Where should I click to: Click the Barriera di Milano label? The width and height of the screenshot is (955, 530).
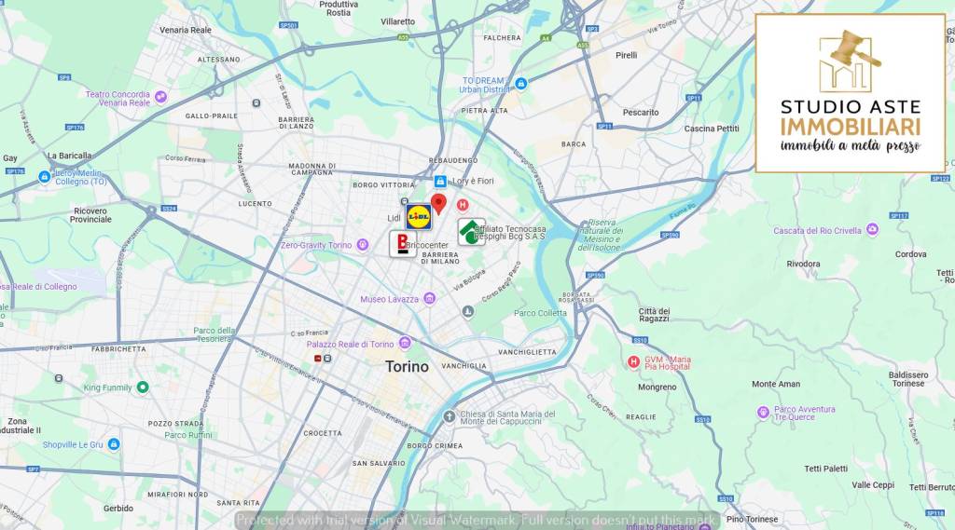click(440, 258)
